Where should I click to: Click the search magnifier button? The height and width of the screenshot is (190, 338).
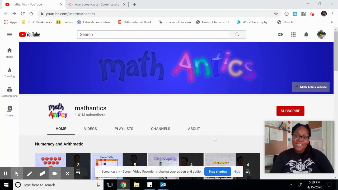pos(237,34)
